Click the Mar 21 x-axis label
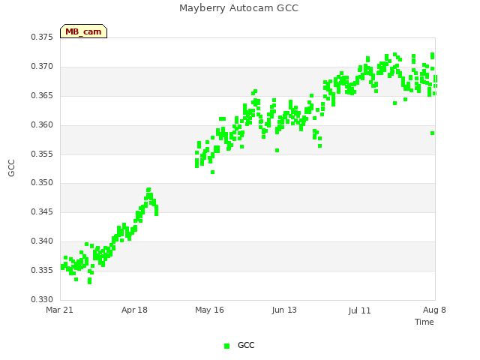The image size is (480, 360). [59, 310]
